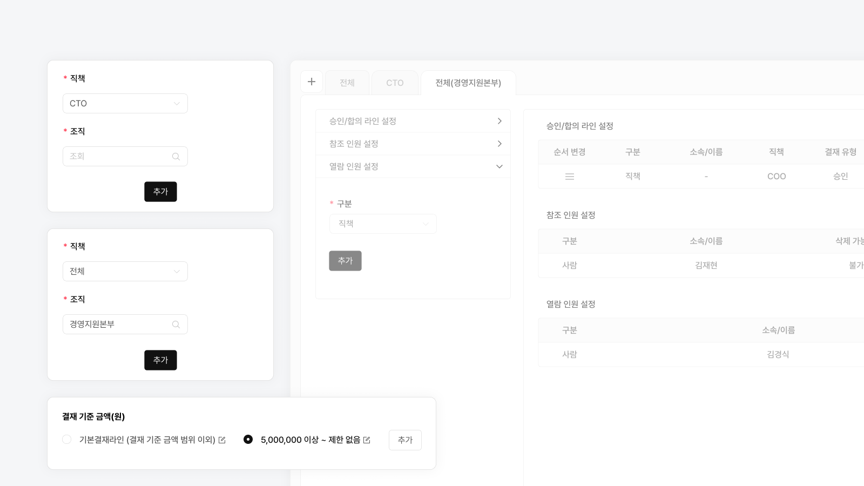Click the reorder handle icon in COO row
This screenshot has height=486, width=864.
tap(570, 177)
